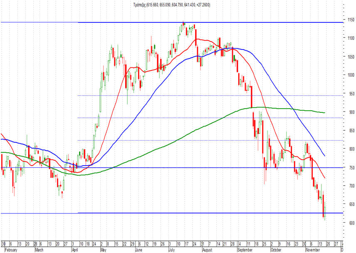Click the June month label
The width and height of the screenshot is (356, 253).
click(x=138, y=250)
